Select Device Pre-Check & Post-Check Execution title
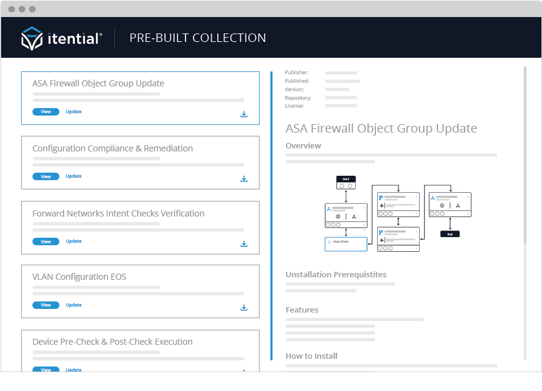Screen dimensions: 542x391 click(x=113, y=342)
